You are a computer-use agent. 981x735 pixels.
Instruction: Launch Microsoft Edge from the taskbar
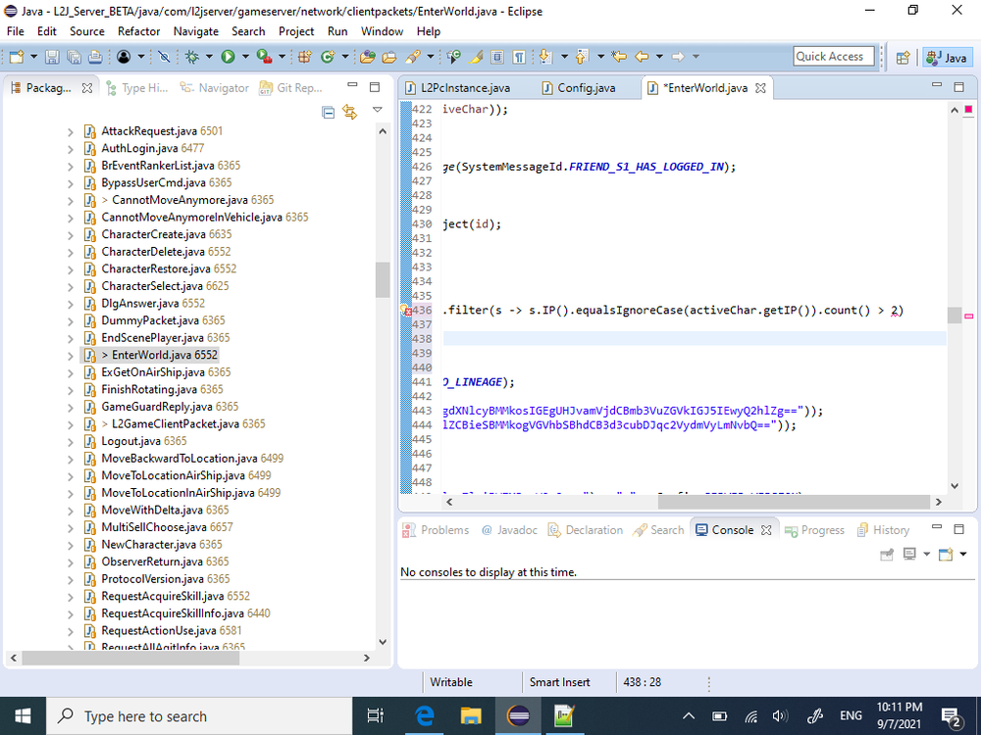tap(426, 715)
